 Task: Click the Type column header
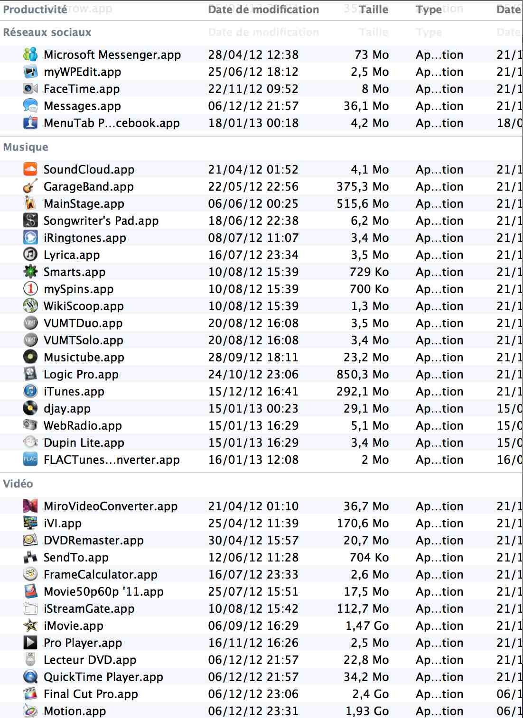[429, 9]
